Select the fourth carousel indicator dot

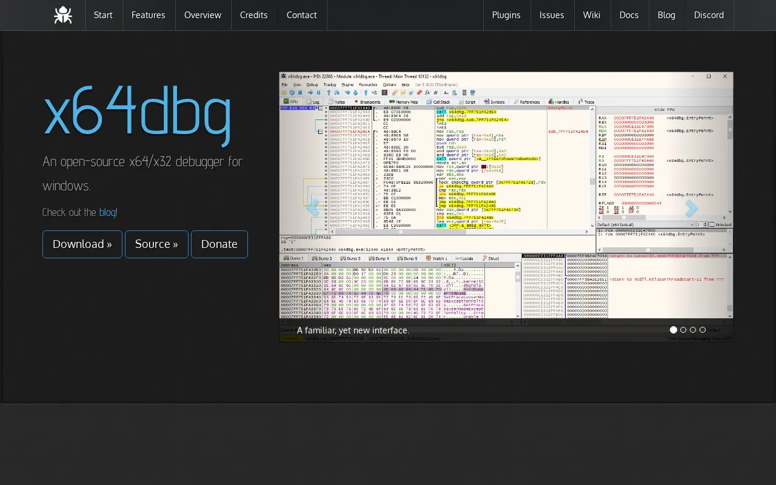[703, 330]
